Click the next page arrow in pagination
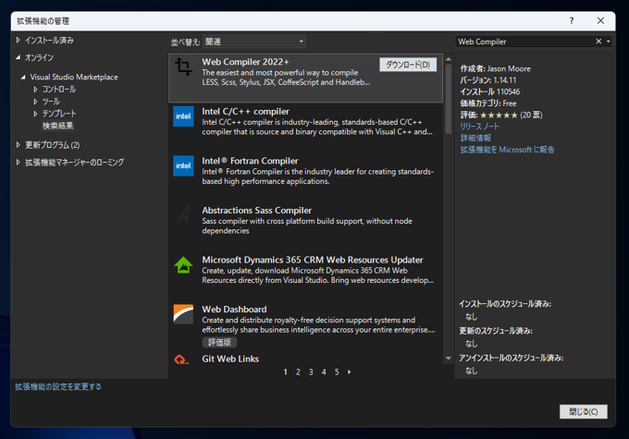629x439 pixels. [x=350, y=372]
